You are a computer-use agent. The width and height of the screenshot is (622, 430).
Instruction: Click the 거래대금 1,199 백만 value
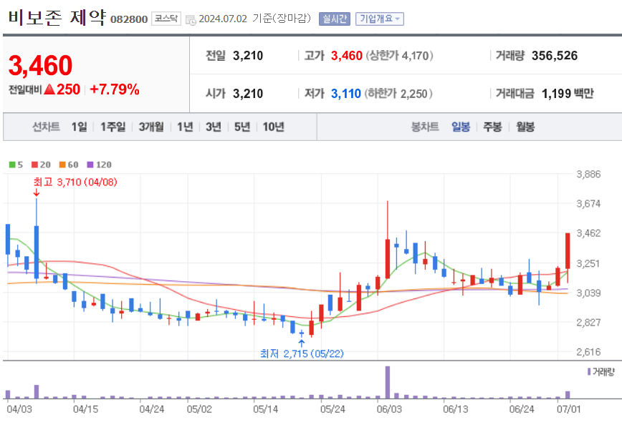(568, 94)
